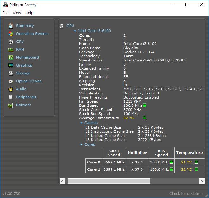Open Graphics via its monitor icon
The width and height of the screenshot is (209, 198).
tap(11, 65)
